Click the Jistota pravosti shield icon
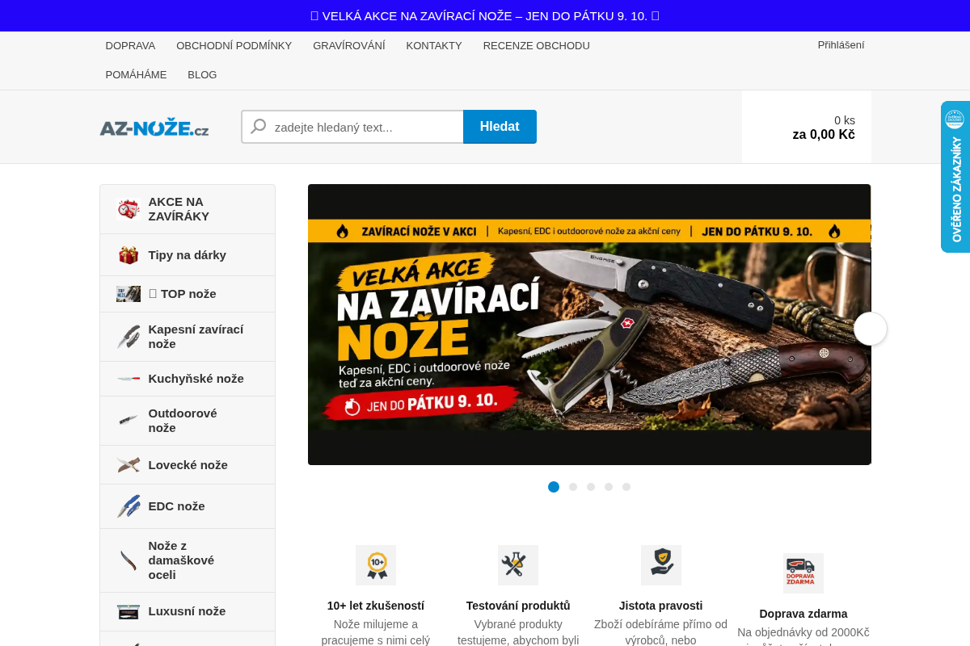Image resolution: width=970 pixels, height=646 pixels. pos(661,565)
